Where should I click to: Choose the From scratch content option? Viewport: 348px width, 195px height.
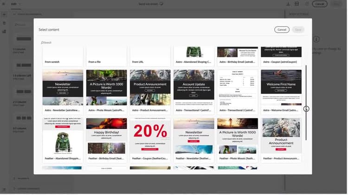63,57
